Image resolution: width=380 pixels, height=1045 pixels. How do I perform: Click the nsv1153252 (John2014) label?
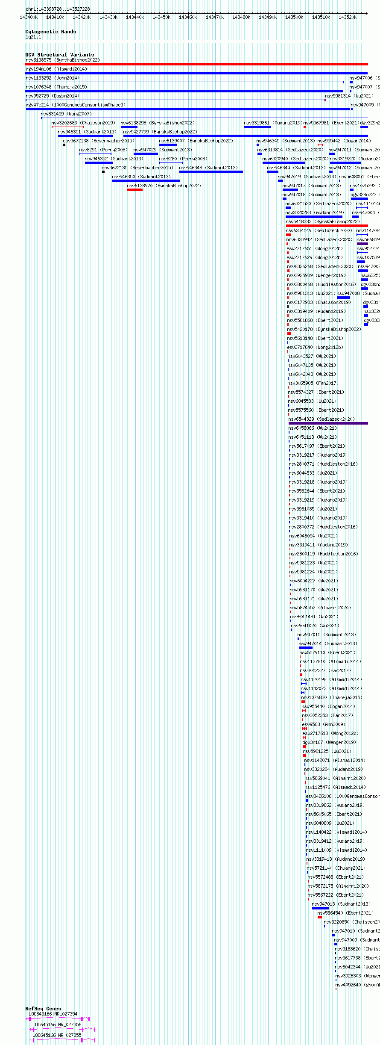click(x=52, y=78)
